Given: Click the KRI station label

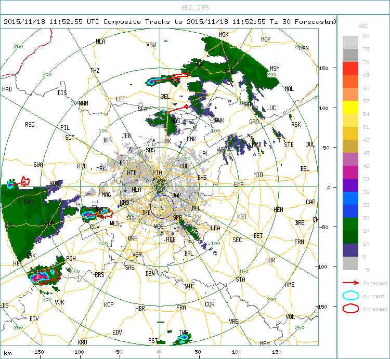Looking at the screenshot, I should pyautogui.click(x=242, y=217).
